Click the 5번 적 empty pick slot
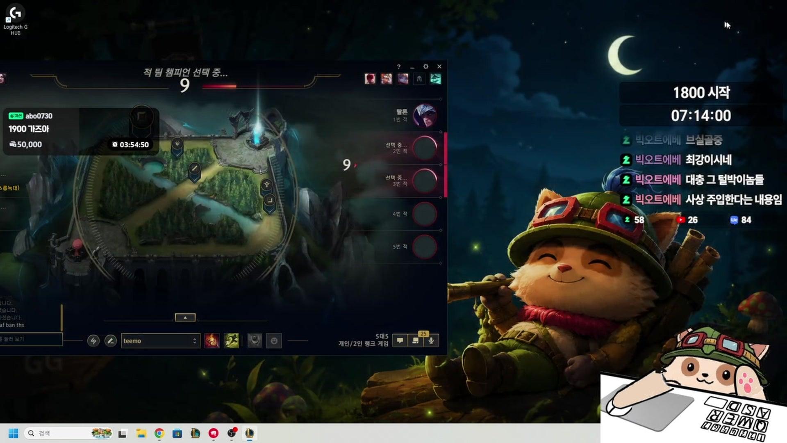787x443 pixels. pyautogui.click(x=425, y=247)
